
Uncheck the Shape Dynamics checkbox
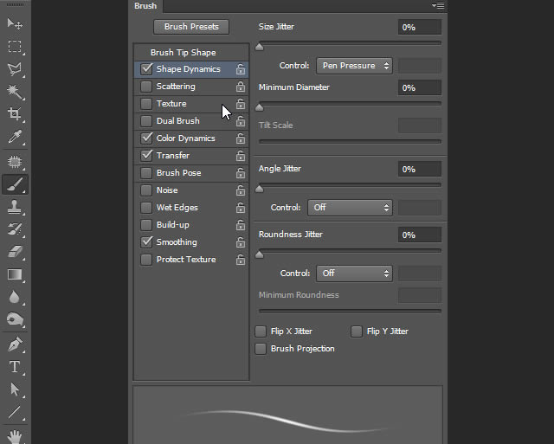(146, 69)
